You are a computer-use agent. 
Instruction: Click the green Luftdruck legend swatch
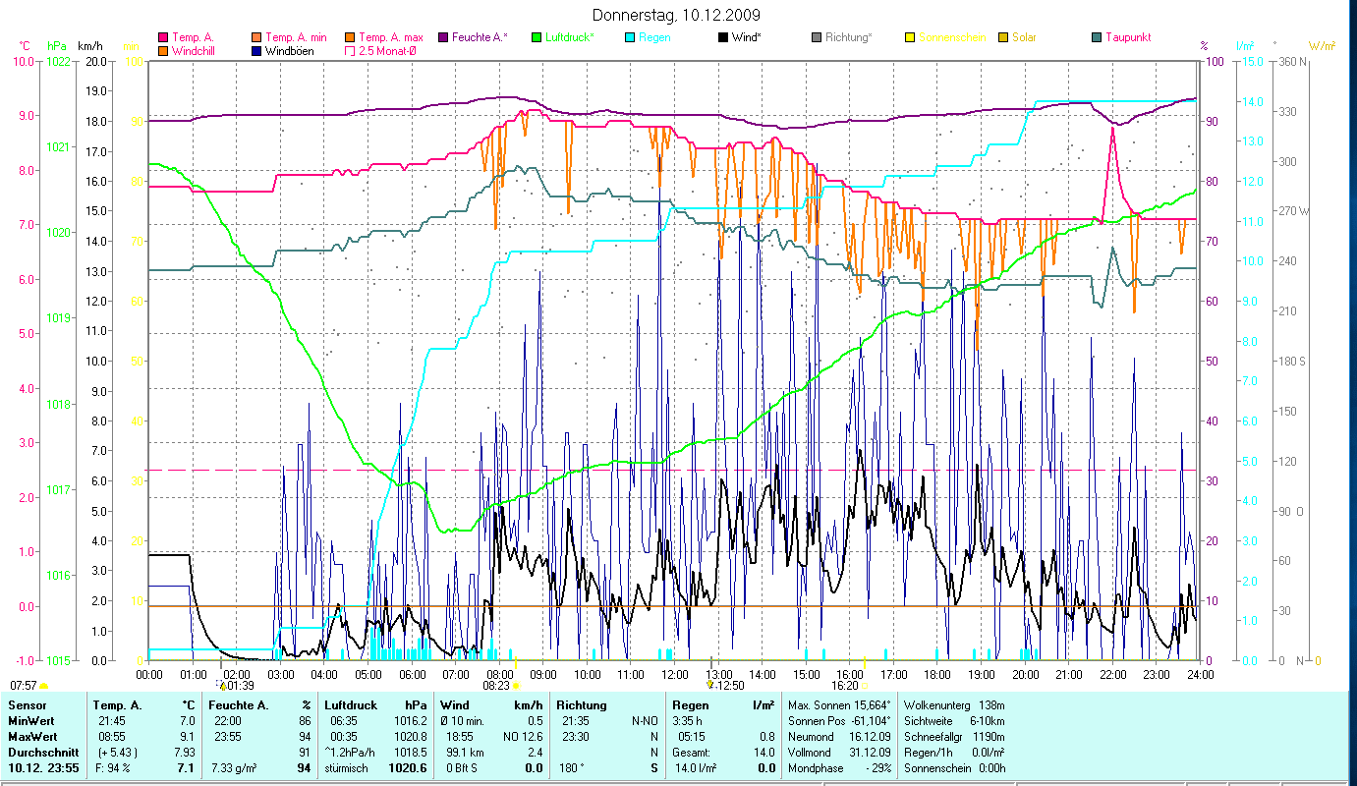(537, 37)
